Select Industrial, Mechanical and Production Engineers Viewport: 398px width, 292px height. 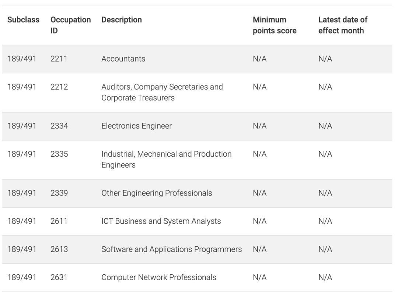click(x=167, y=159)
